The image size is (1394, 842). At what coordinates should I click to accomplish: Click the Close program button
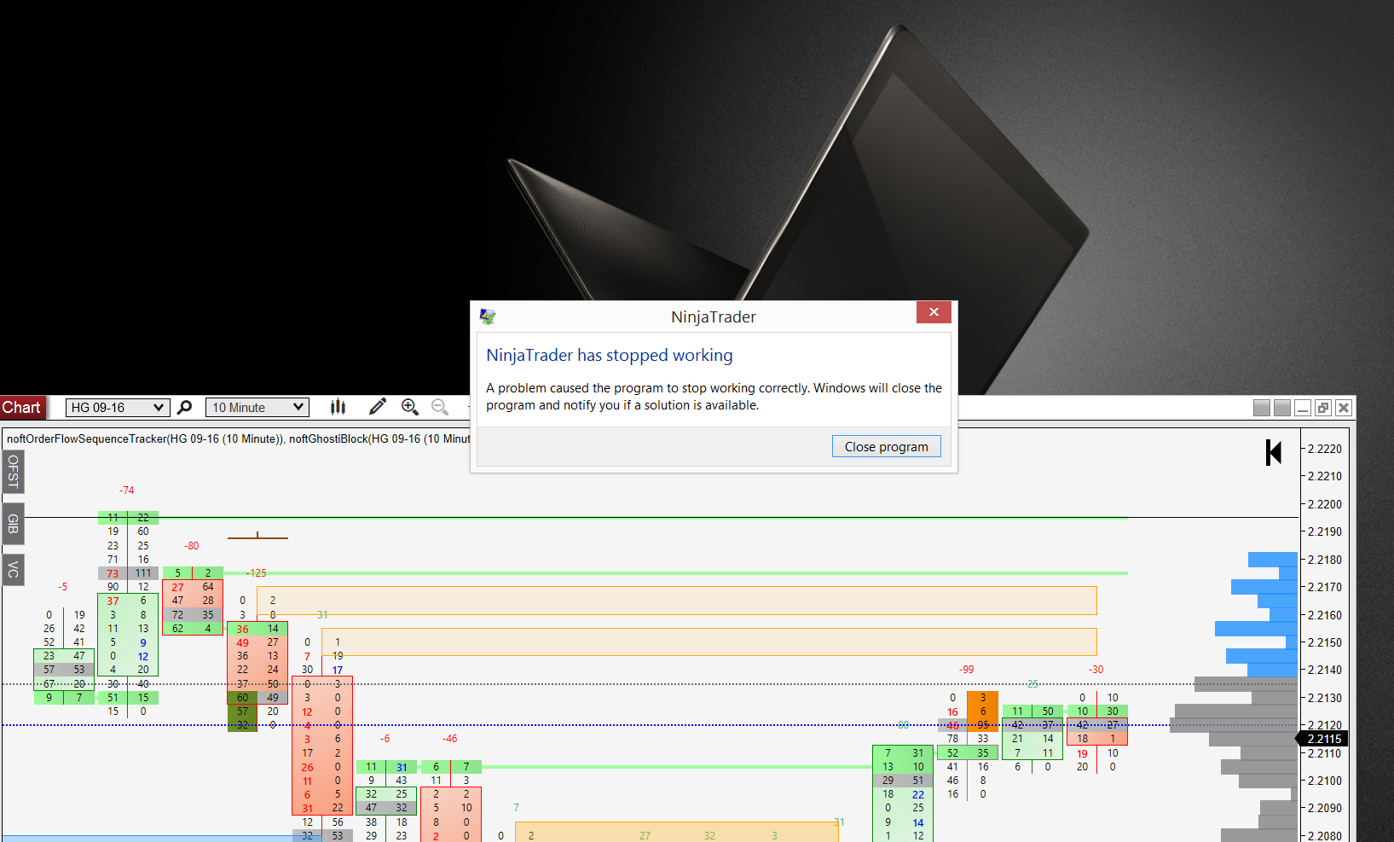887,446
